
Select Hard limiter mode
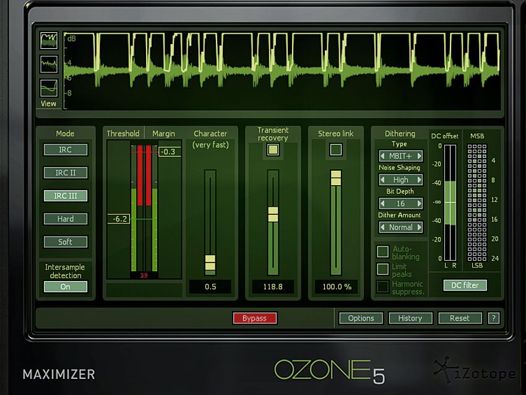coord(66,219)
